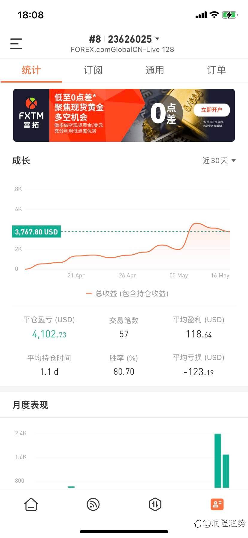Tap the 18:08 clock in status bar
Image resolution: width=248 pixels, height=538 pixels.
[31, 15]
